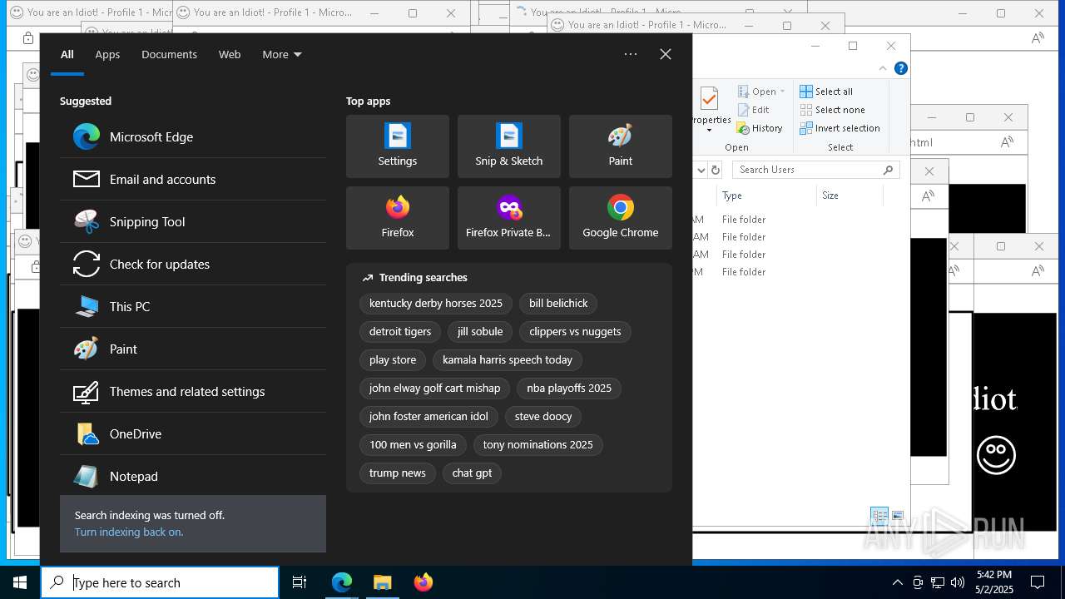Launch Paint from the Suggested list
Screen dimensions: 1065x599
[193, 349]
